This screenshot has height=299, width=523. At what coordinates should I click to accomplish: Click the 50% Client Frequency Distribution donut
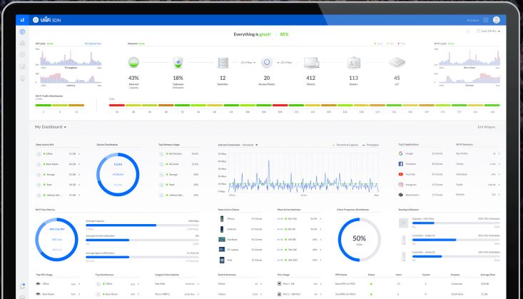click(359, 239)
